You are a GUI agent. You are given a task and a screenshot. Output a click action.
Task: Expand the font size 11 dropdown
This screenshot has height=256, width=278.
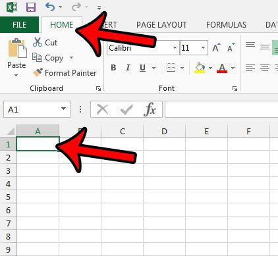click(x=203, y=47)
